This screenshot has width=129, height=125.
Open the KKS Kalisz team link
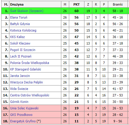click(17, 37)
